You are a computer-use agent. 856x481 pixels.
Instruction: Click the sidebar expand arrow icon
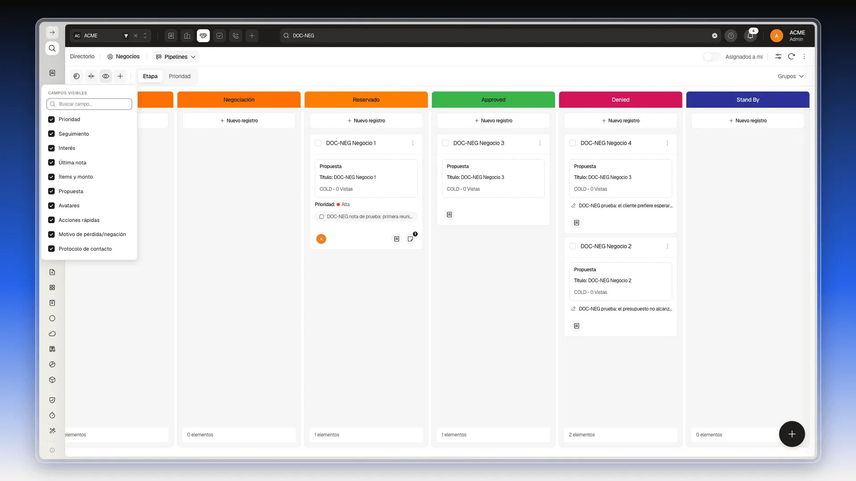52,33
